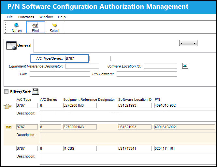Viewport: 217px width, 167px height.
Task: Click the Equipment Reference Designator search field
Action: pyautogui.click(x=82, y=66)
